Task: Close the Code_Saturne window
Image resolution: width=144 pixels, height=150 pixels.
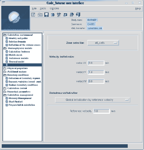Action: click(140, 3)
